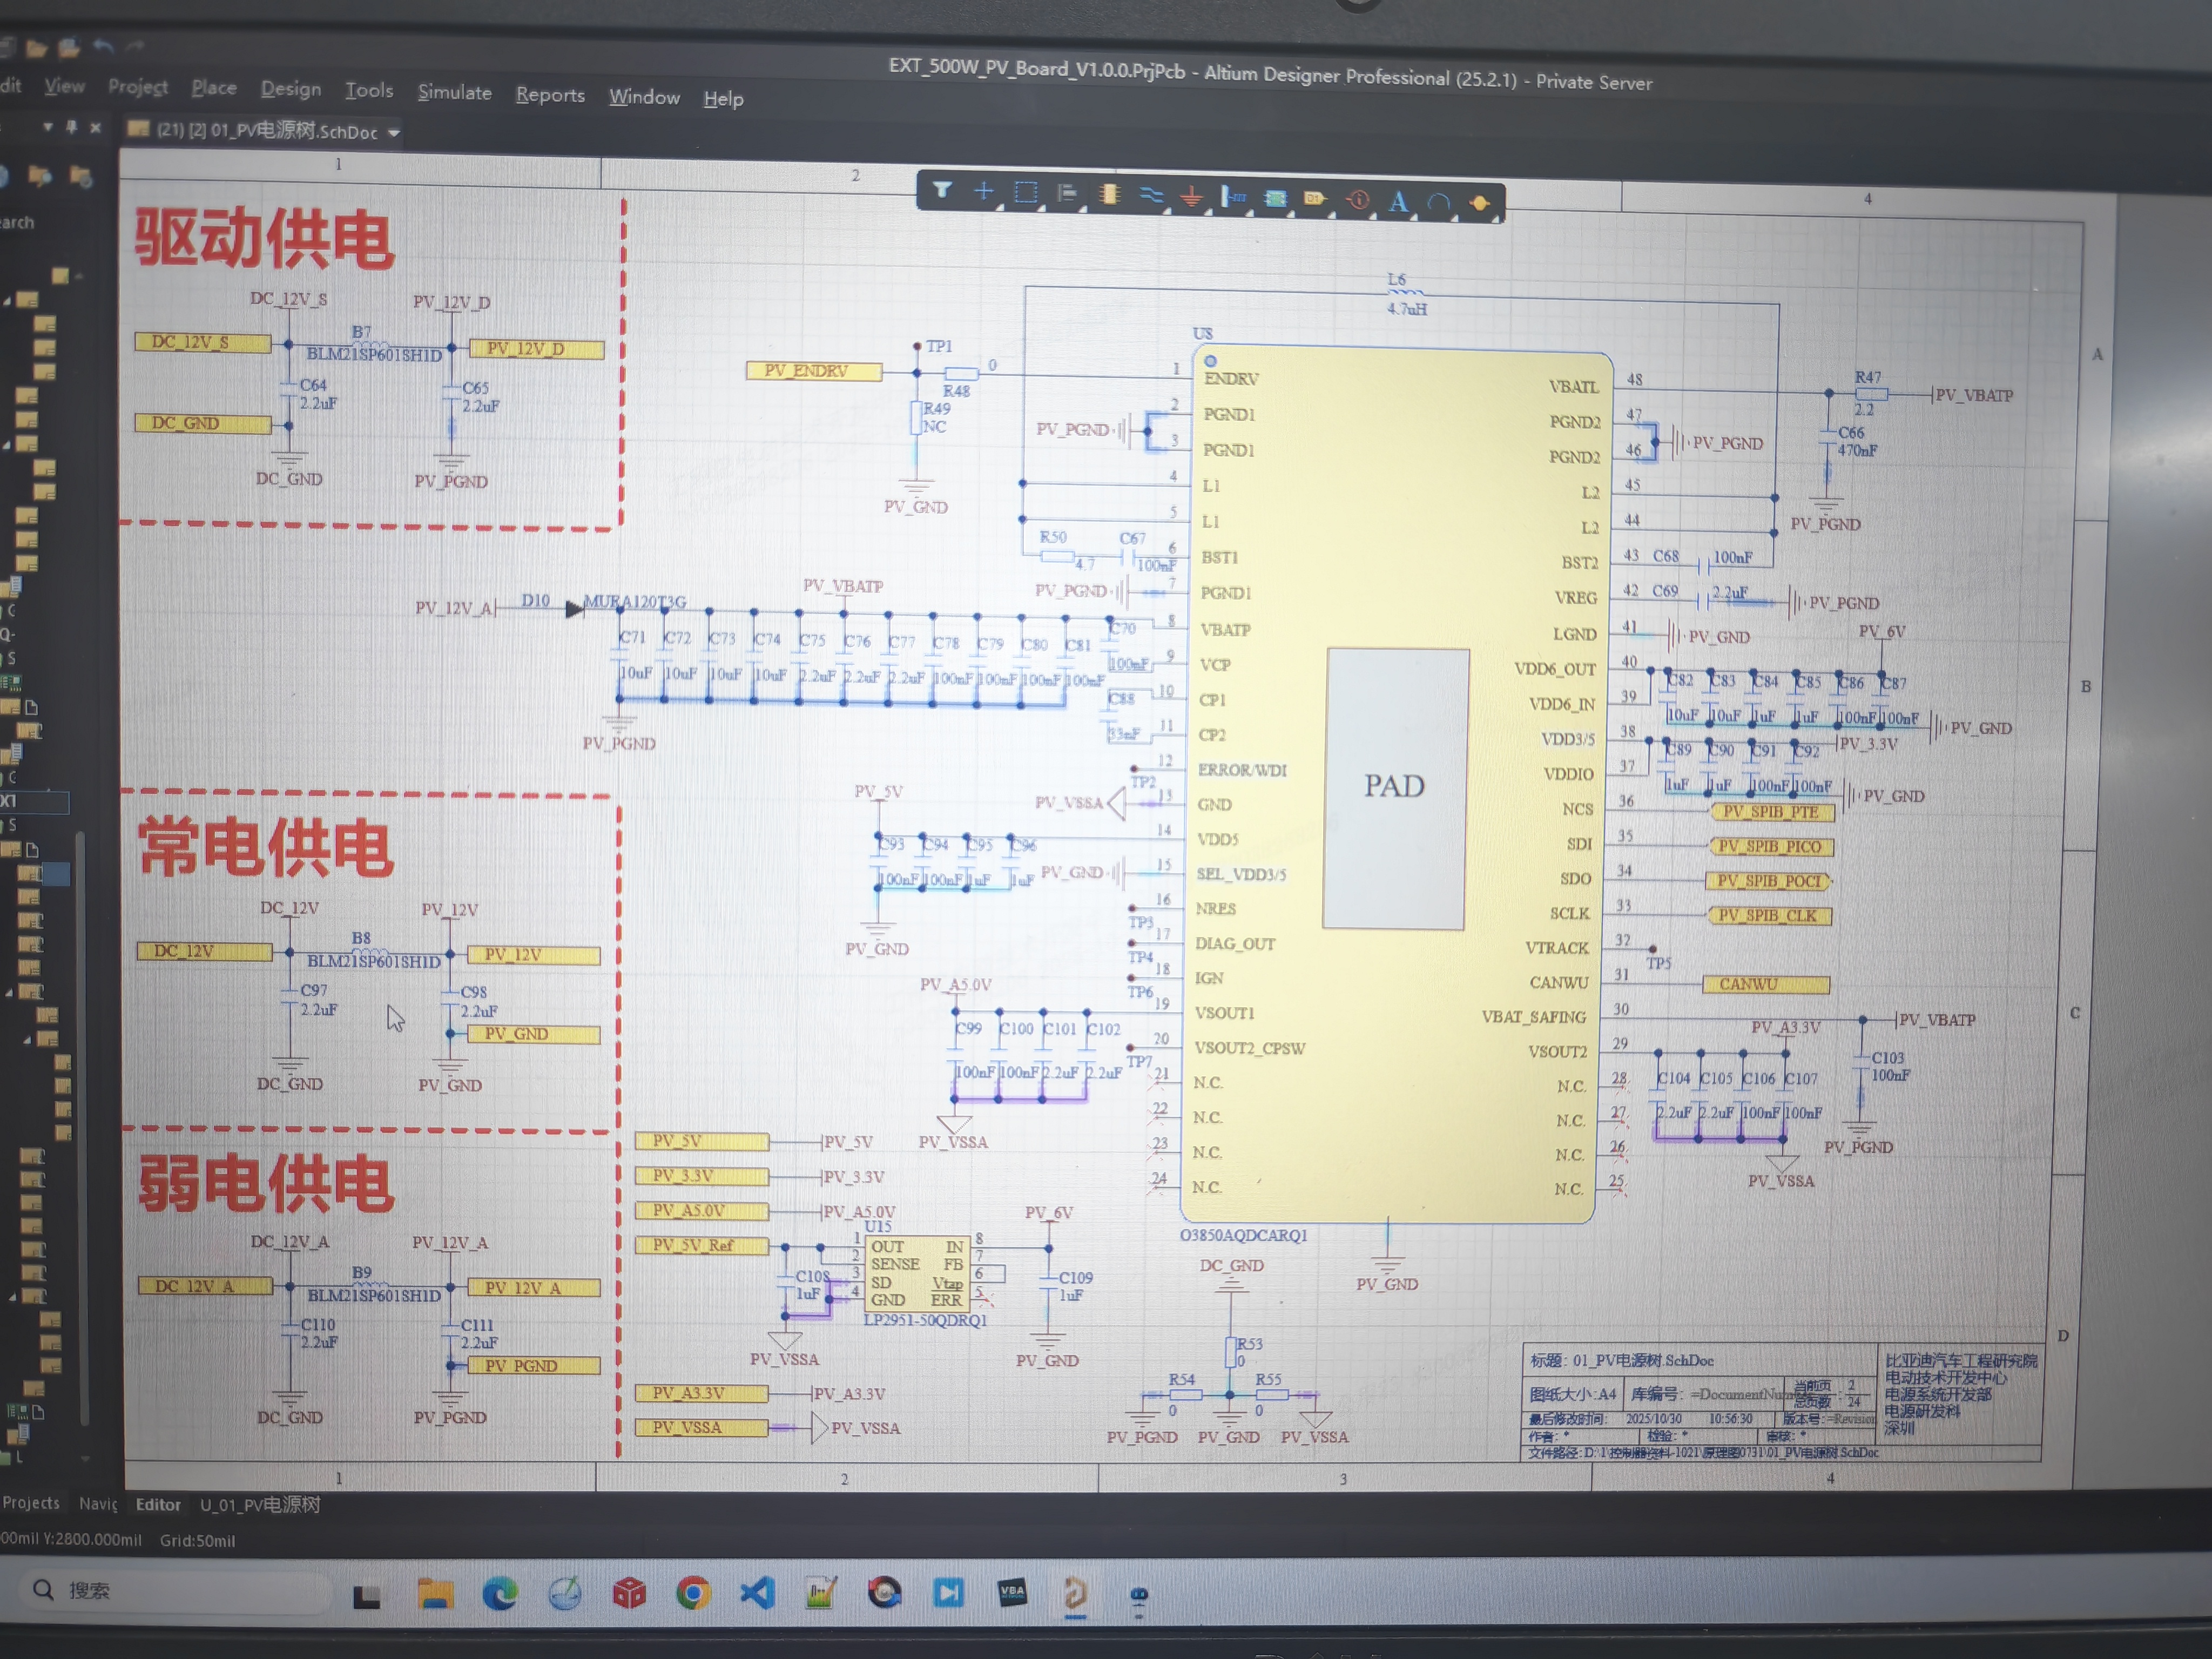Click the Place Sheet Symbol icon
2212x1659 pixels.
(x=1275, y=198)
